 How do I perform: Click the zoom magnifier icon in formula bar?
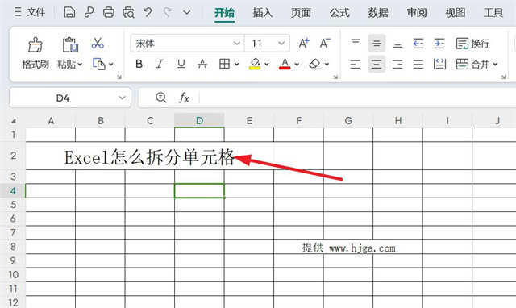pyautogui.click(x=161, y=98)
